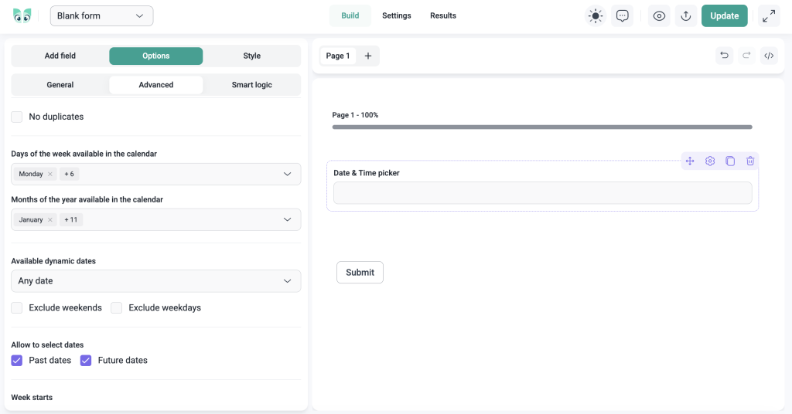Image resolution: width=792 pixels, height=414 pixels.
Task: Delete the Date & Time picker field
Action: pos(750,161)
